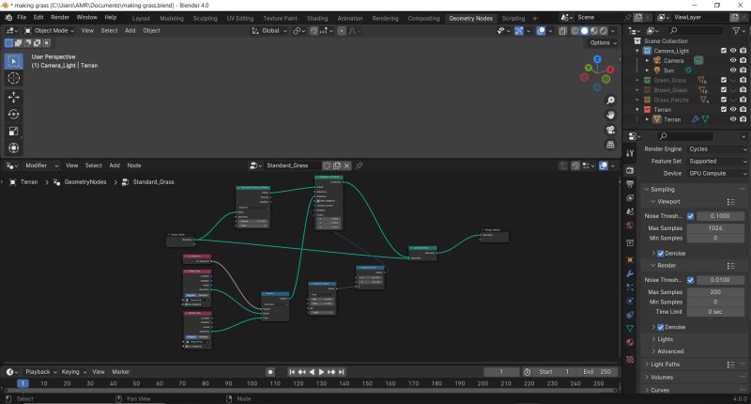This screenshot has width=751, height=404.
Task: Click GeometryNodes in breadcrumb path
Action: tap(85, 182)
